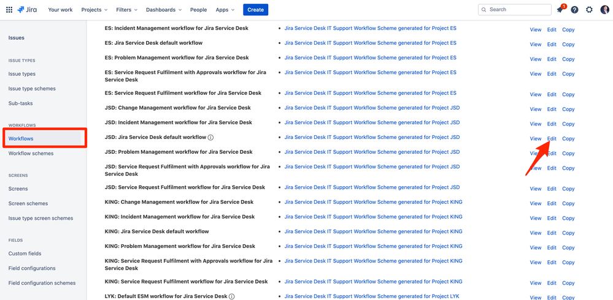The image size is (613, 300).
Task: Open Issue type screen schemes in sidebar
Action: pyautogui.click(x=40, y=218)
